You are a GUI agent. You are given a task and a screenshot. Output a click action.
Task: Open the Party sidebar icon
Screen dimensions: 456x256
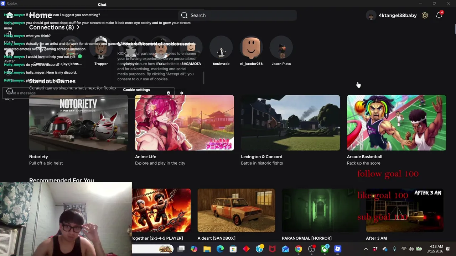(9, 73)
